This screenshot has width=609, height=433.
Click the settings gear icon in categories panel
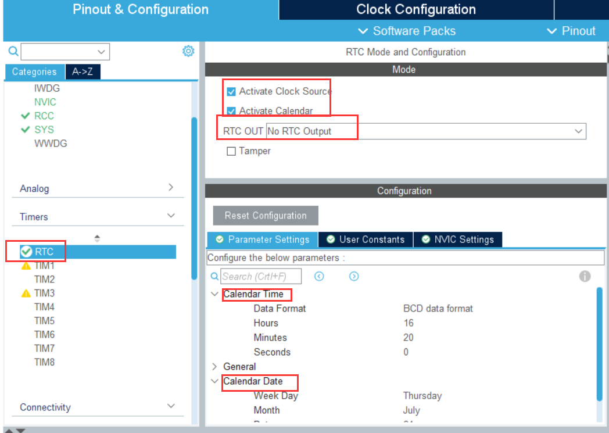[x=188, y=51]
